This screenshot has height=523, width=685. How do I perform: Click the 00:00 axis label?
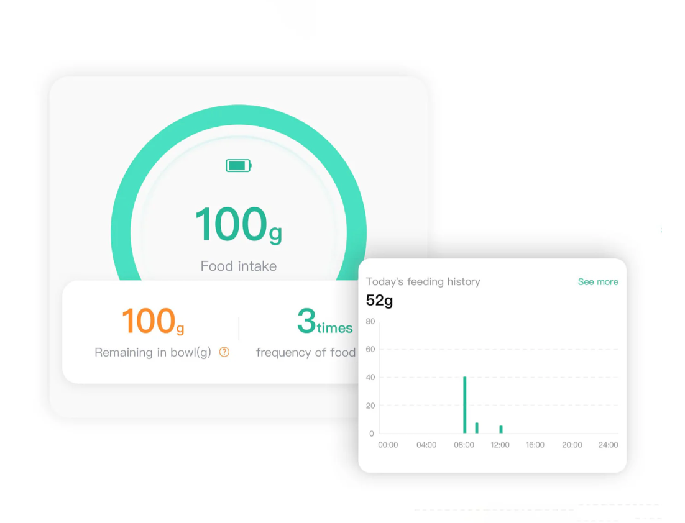pyautogui.click(x=388, y=445)
